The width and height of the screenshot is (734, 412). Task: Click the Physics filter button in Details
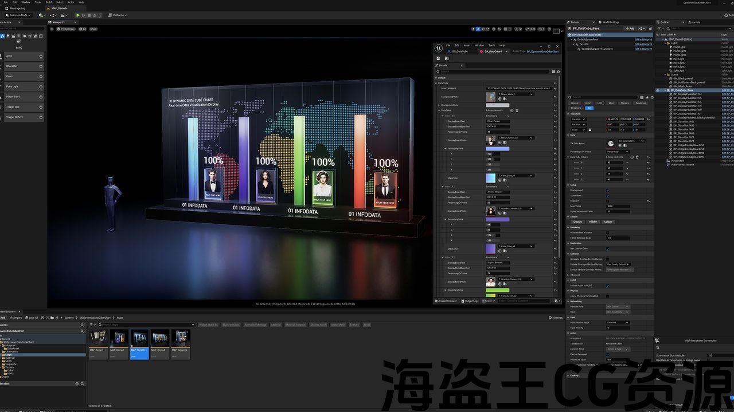click(x=624, y=103)
